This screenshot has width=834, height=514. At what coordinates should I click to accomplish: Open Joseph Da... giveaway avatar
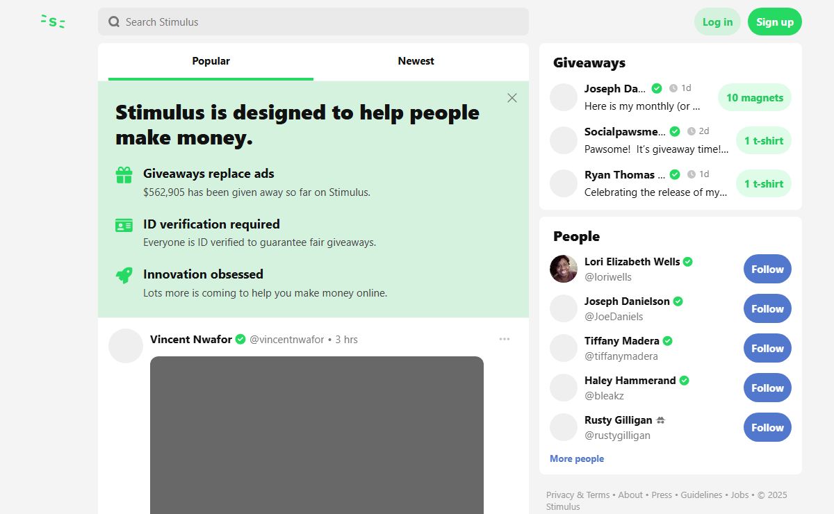pos(564,97)
